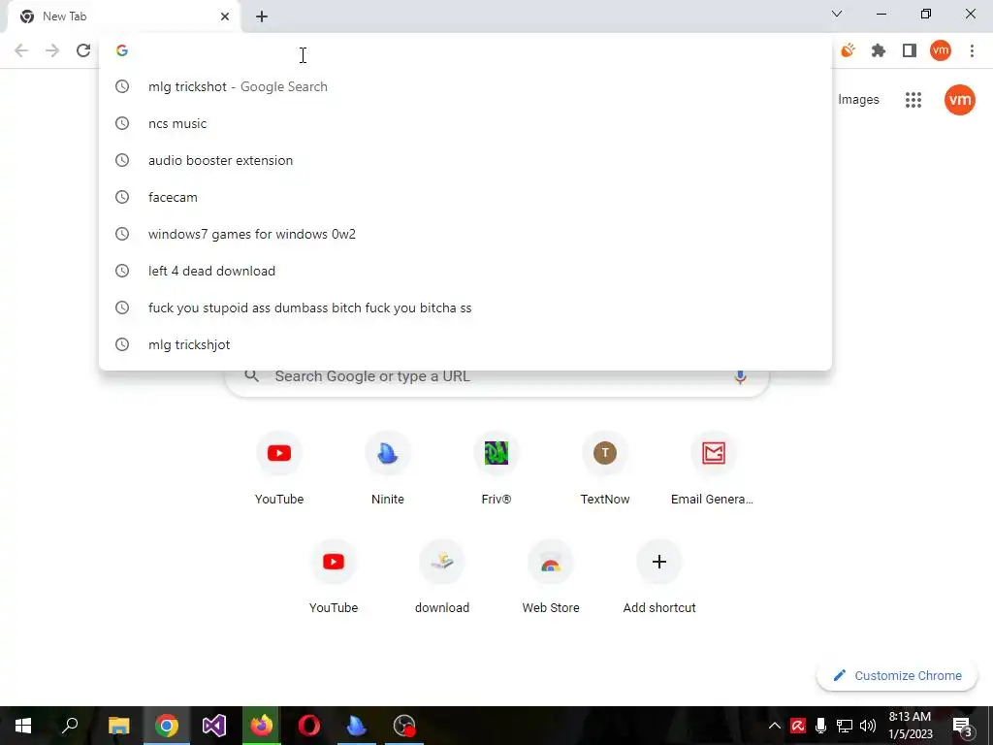Open the orange extension icon in toolbar
Image resolution: width=993 pixels, height=745 pixels.
848,50
